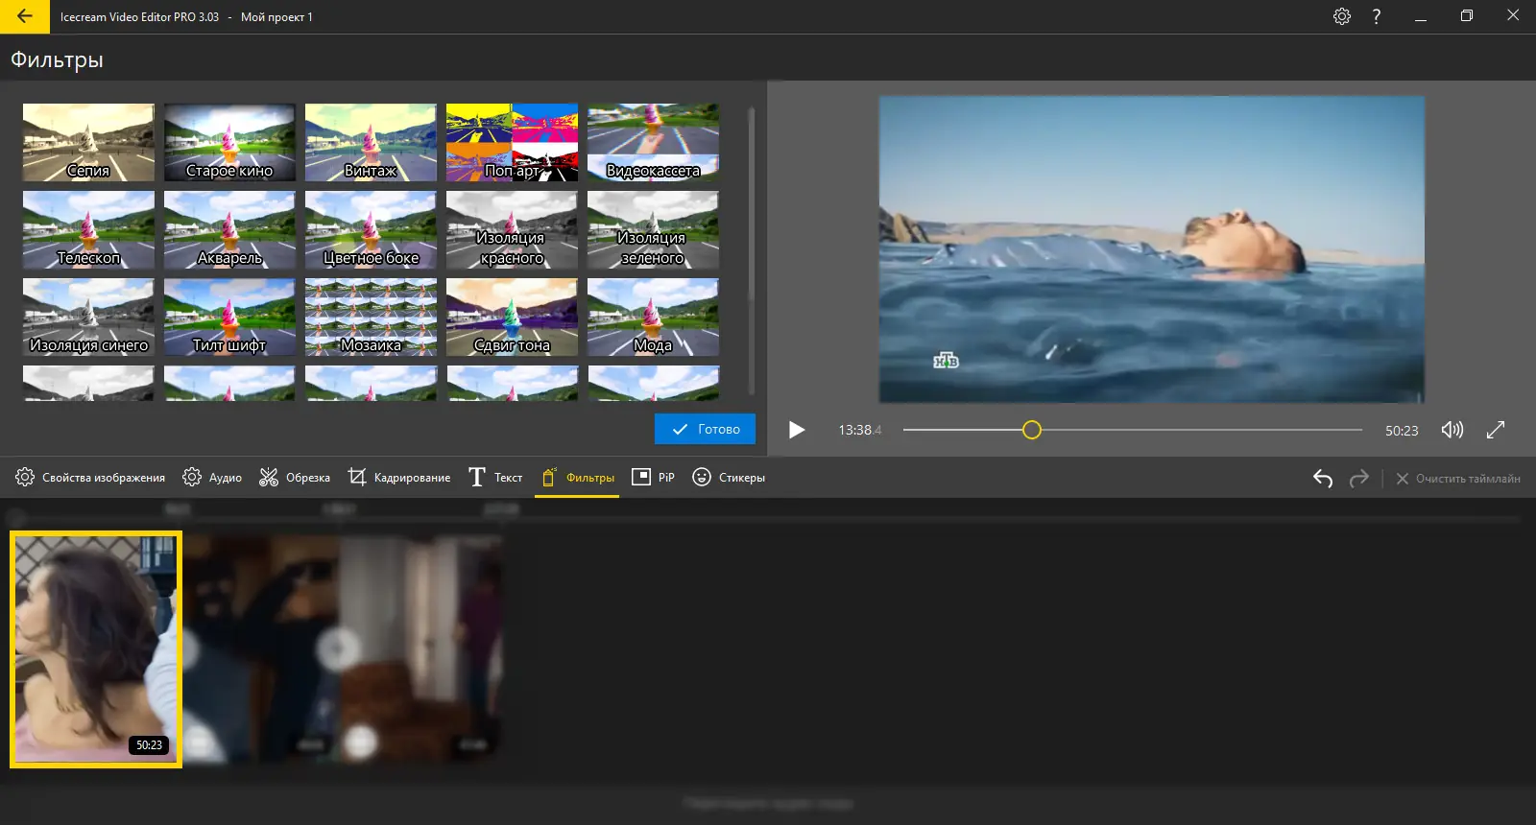Expand the preview to fullscreen

1496,430
